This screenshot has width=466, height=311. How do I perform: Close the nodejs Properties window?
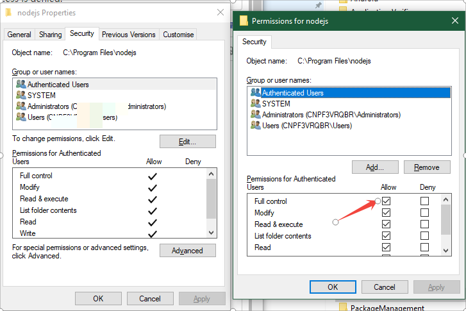tap(221, 12)
